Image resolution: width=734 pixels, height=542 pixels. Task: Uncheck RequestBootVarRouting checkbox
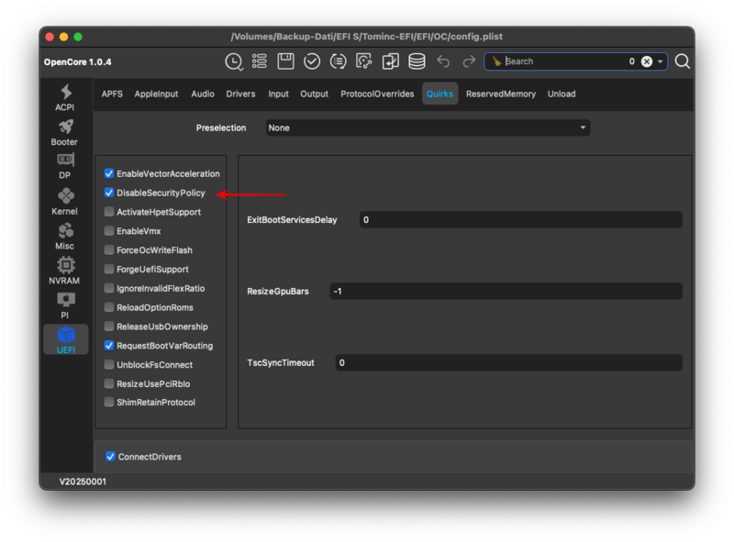pyautogui.click(x=109, y=346)
